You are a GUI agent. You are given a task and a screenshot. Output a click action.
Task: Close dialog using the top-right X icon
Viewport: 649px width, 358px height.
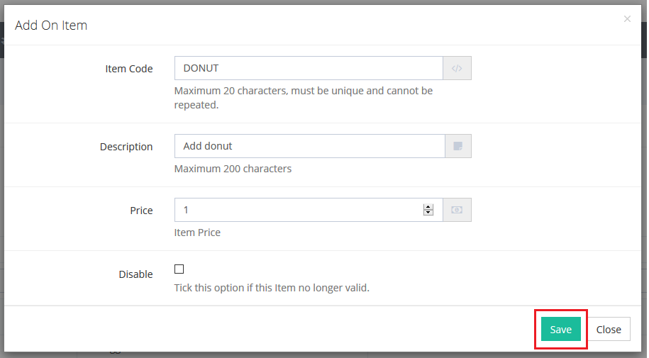627,19
